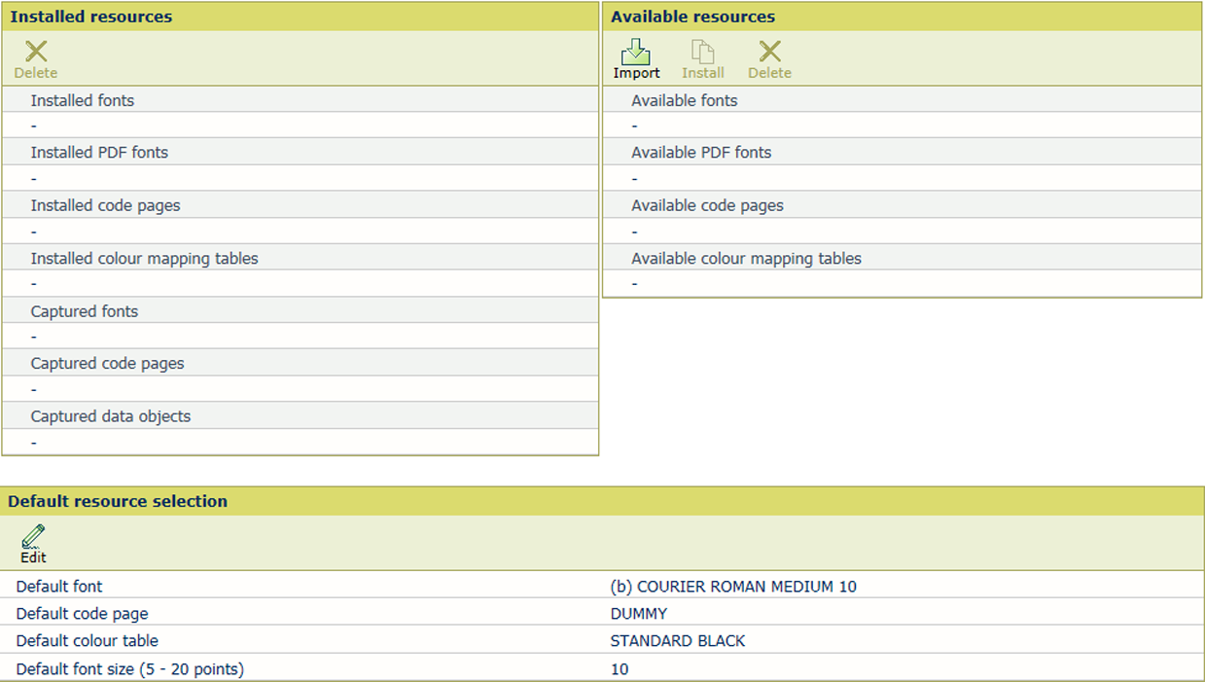Screen dimensions: 1205x682
Task: Select the Captured code pages row
Action: (x=107, y=364)
